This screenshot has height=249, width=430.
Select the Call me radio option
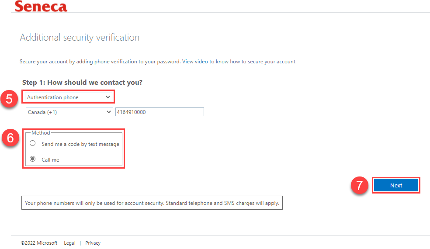33,159
